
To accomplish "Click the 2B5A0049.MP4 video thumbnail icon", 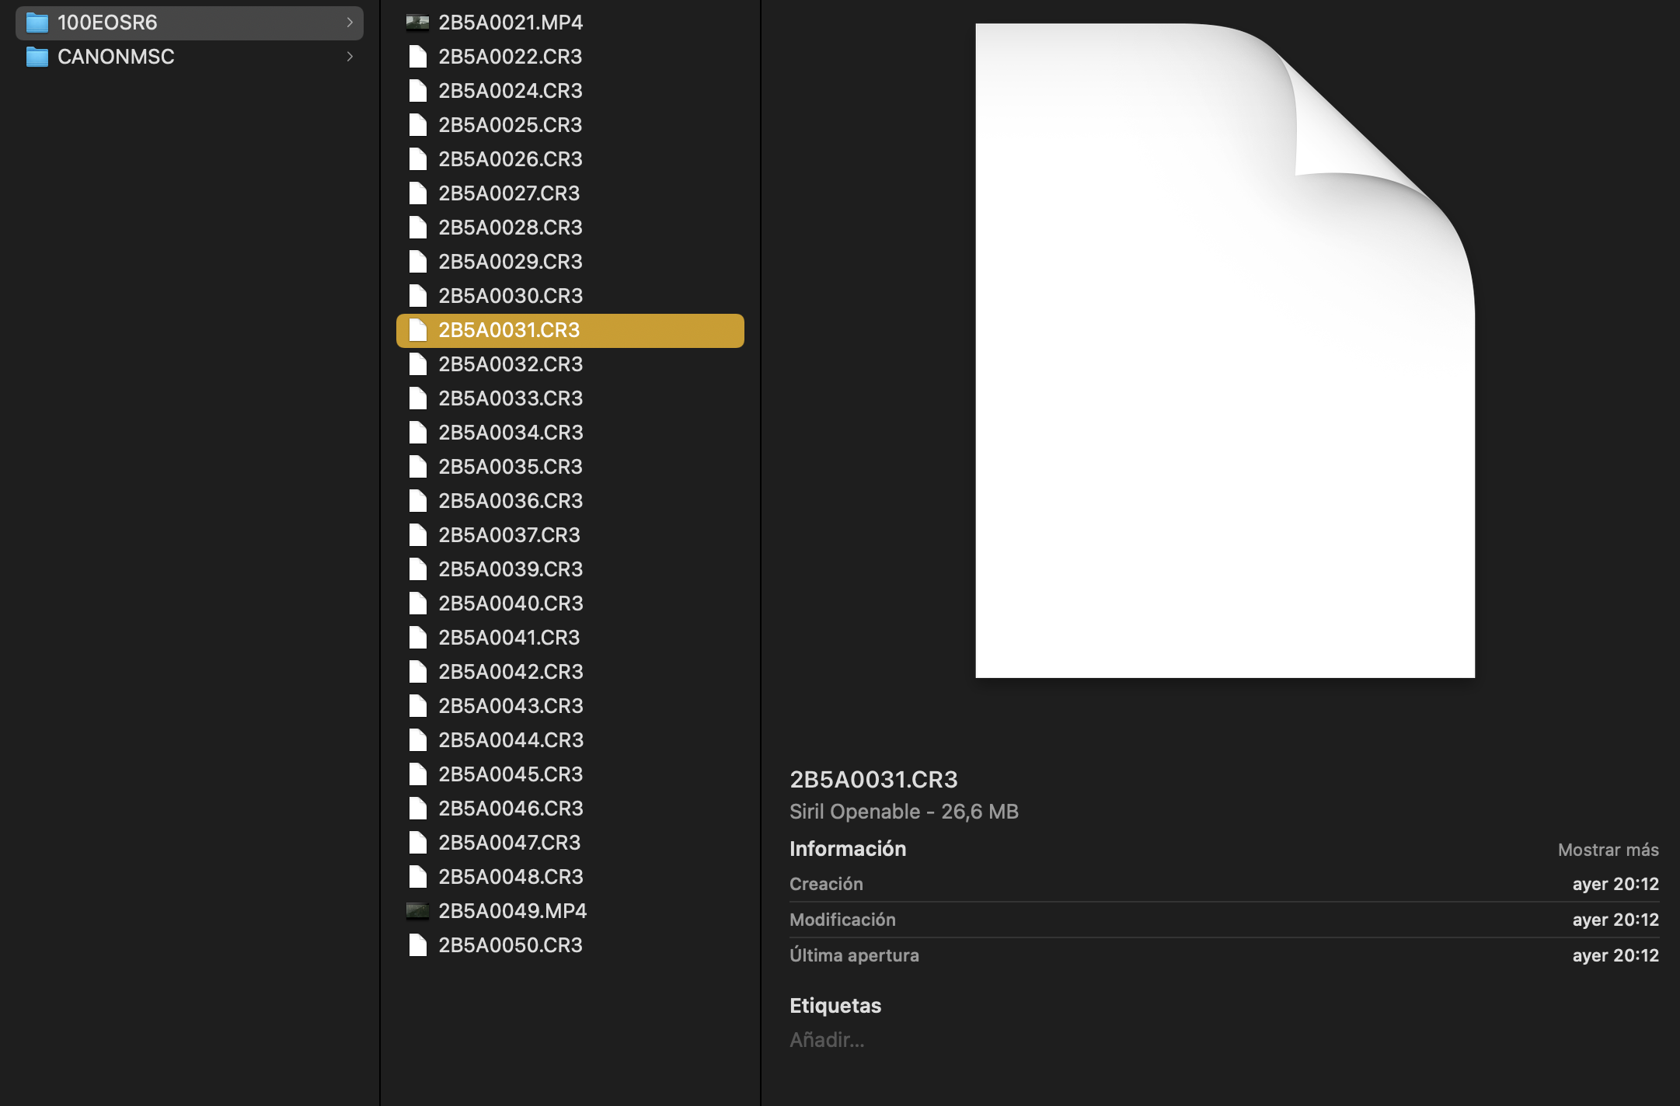I will coord(417,911).
